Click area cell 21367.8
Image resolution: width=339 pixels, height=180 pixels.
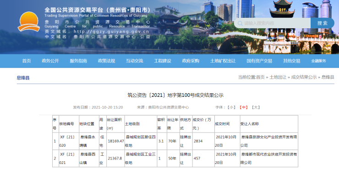[115, 159]
